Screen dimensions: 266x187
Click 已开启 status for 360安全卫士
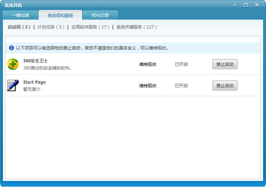181,64
